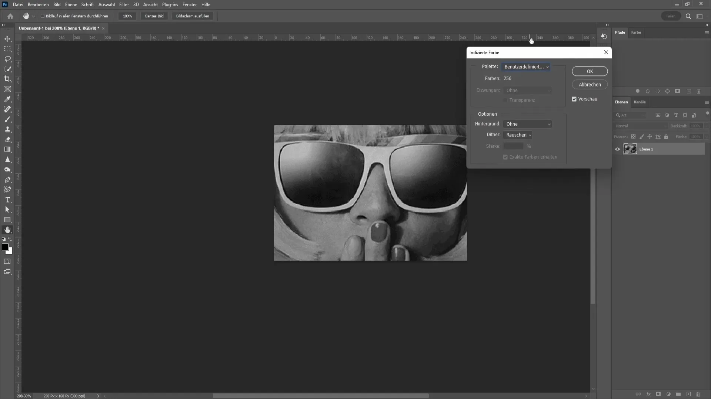Swap foreground and background colors
Screen dimensions: 711x399
pos(10,239)
